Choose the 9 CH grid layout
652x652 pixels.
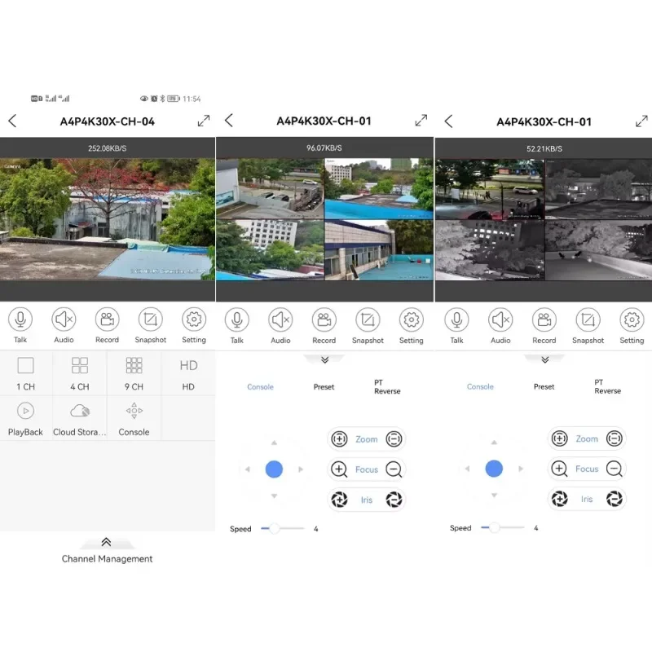coord(134,373)
